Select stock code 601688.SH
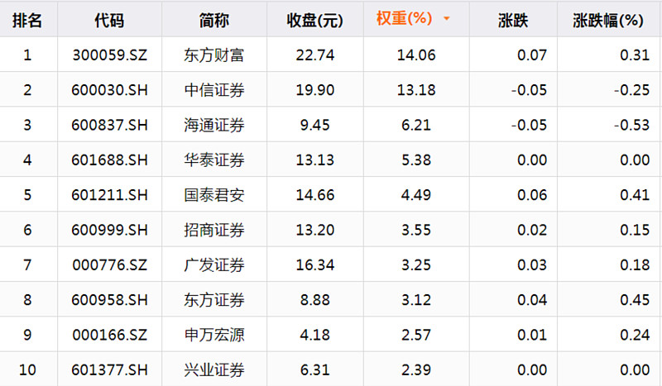Viewport: 662px width, 386px height. pyautogui.click(x=110, y=160)
